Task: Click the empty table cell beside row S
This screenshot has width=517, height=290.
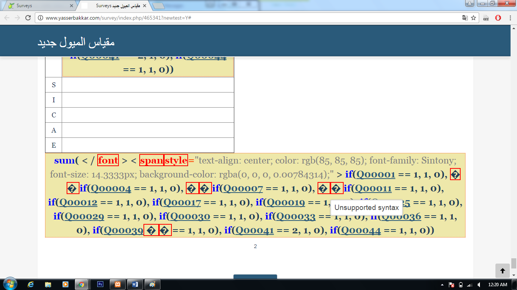Action: (148, 85)
